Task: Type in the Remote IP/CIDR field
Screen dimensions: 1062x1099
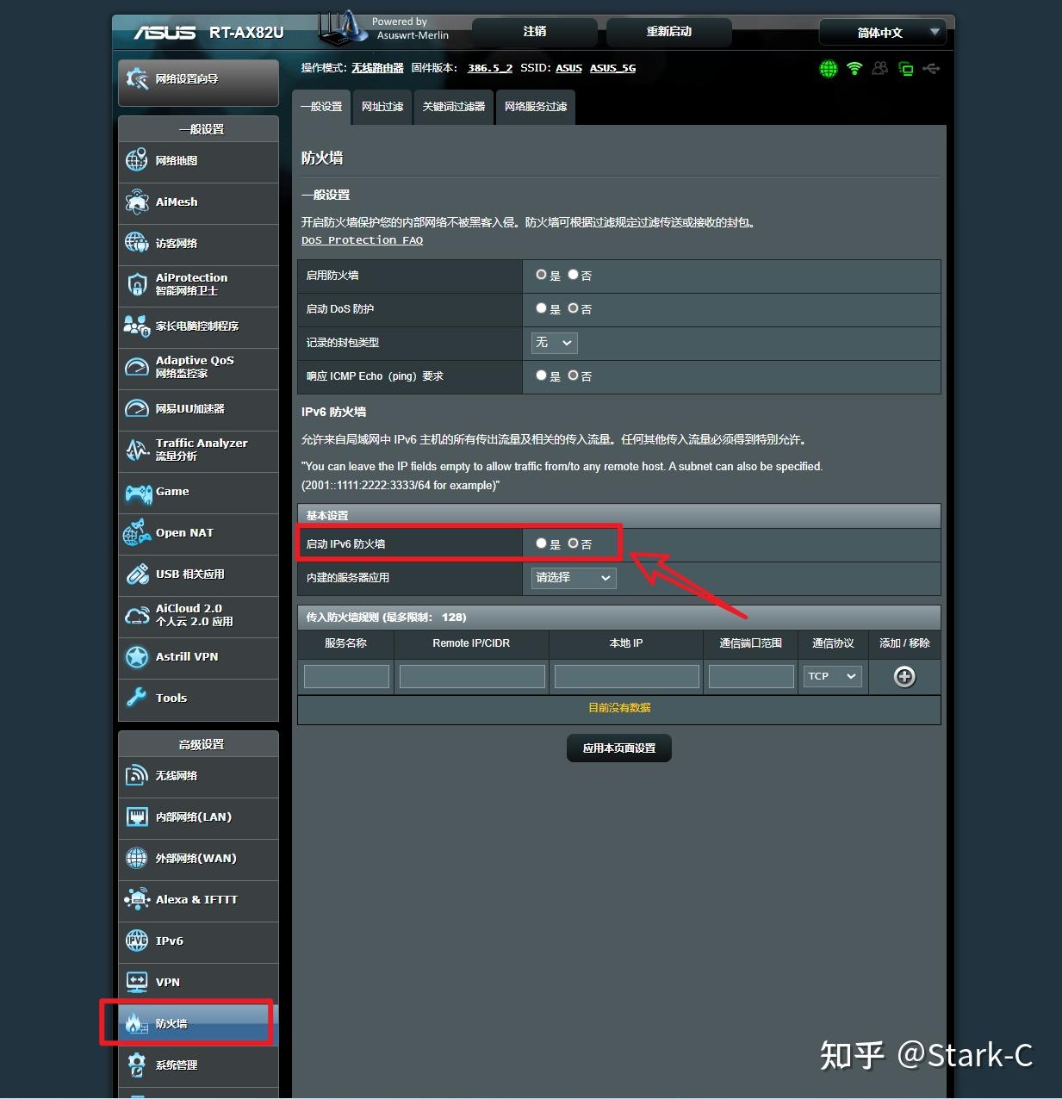Action: (x=471, y=676)
